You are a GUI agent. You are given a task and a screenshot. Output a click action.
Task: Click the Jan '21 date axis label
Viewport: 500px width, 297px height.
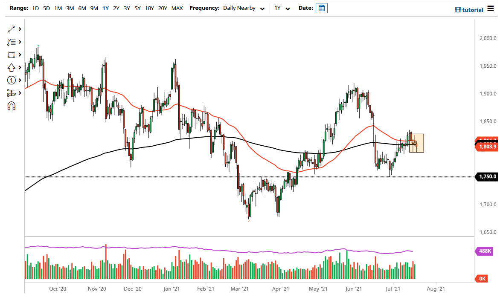(172, 289)
